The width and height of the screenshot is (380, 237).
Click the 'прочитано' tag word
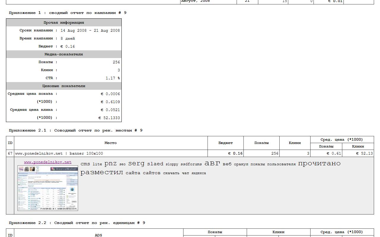pos(319,163)
